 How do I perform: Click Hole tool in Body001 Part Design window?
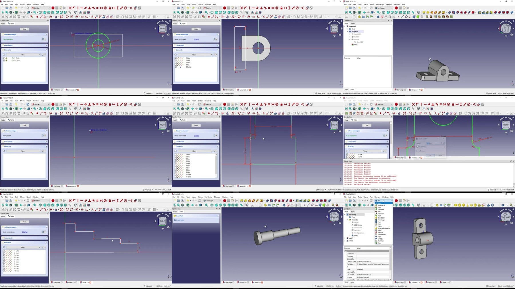click(453, 12)
